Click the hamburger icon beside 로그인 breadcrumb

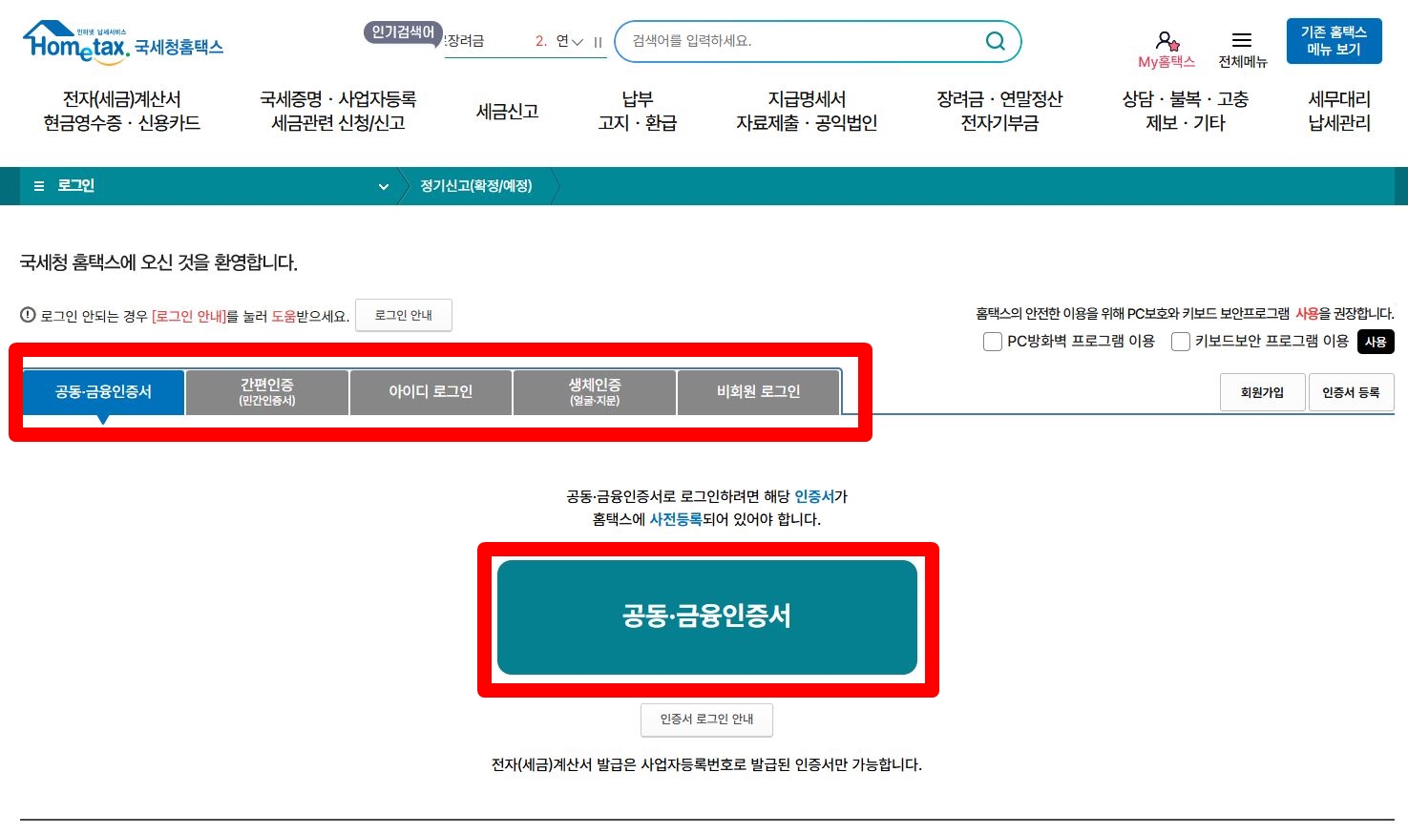coord(38,186)
